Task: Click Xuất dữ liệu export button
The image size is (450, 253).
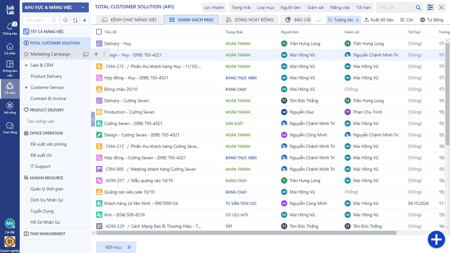Action: 378,20
